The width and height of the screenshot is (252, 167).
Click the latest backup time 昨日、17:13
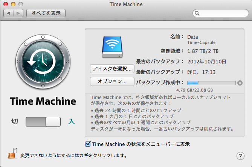[x=202, y=72]
